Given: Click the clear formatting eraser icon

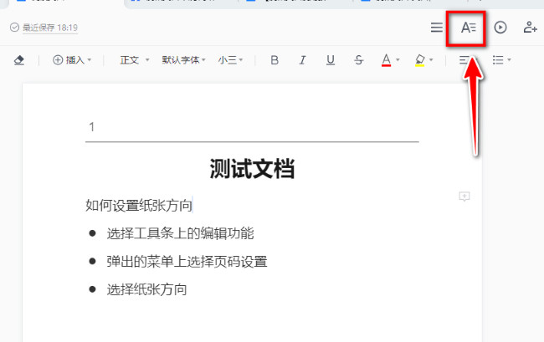Looking at the screenshot, I should 20,60.
